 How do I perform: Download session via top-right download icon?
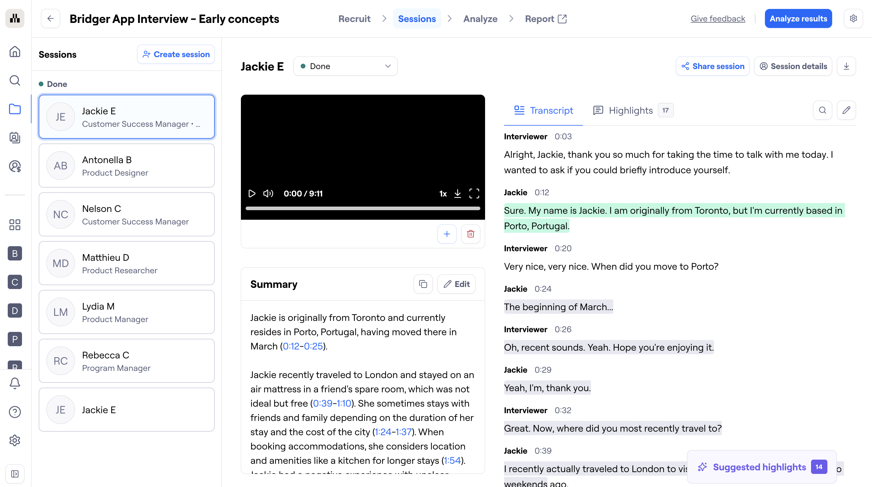[846, 66]
